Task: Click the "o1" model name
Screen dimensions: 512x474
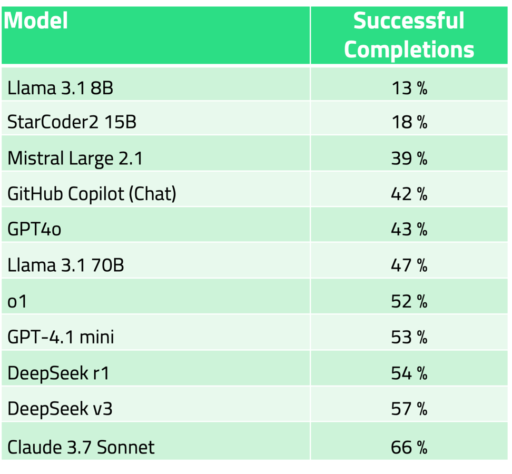Action: click(17, 301)
